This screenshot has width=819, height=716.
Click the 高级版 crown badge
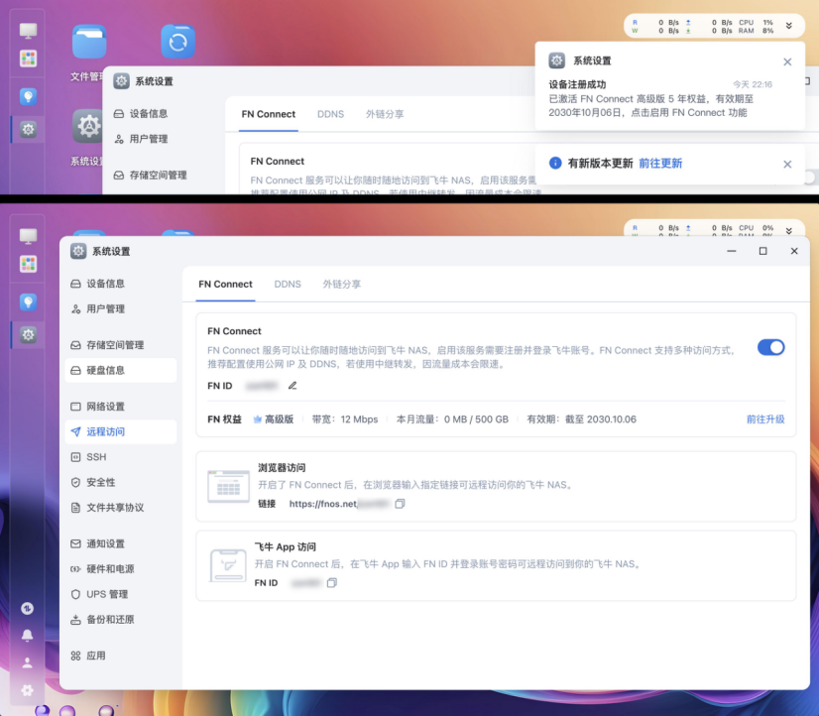coord(274,419)
